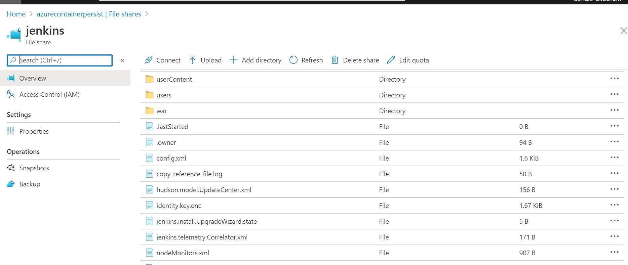Screen dimensions: 628x265
Task: Click the Delete share trash icon
Action: tap(335, 60)
